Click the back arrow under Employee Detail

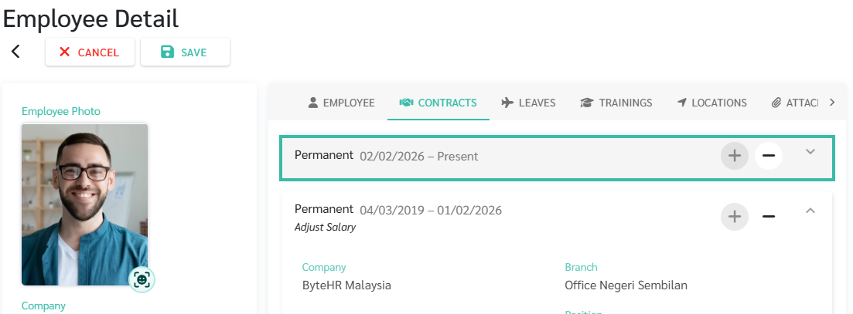15,52
